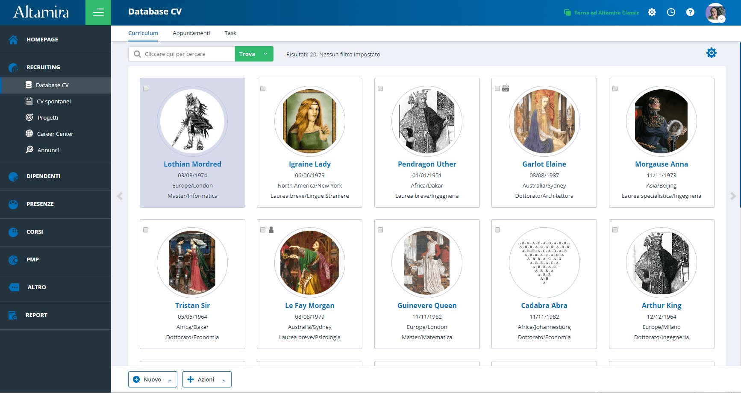This screenshot has height=393, width=741.
Task: Switch to the Appuntamenti tab
Action: click(191, 33)
